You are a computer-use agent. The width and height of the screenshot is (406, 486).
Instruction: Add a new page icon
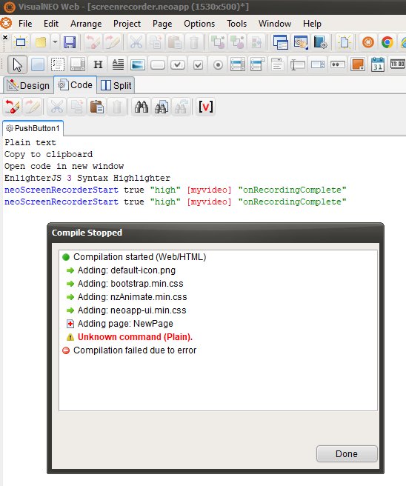point(345,42)
